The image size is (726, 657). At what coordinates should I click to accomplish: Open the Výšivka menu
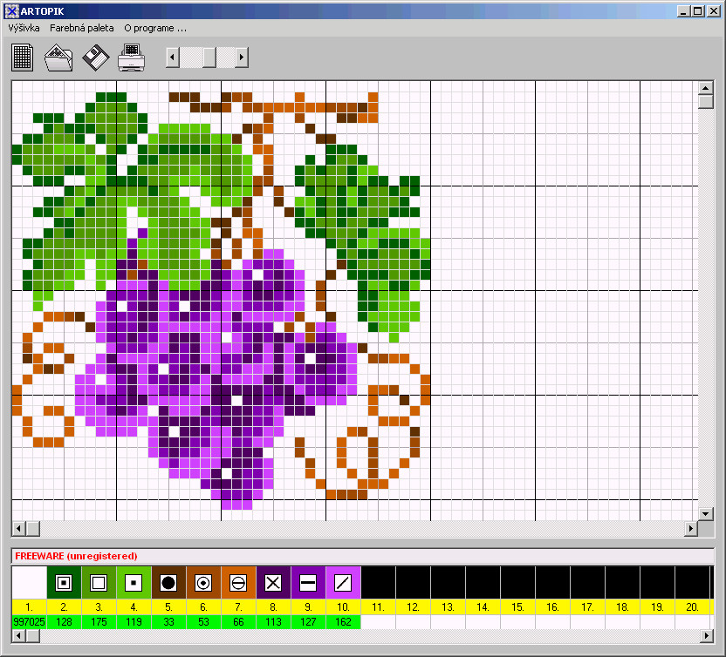(x=24, y=28)
